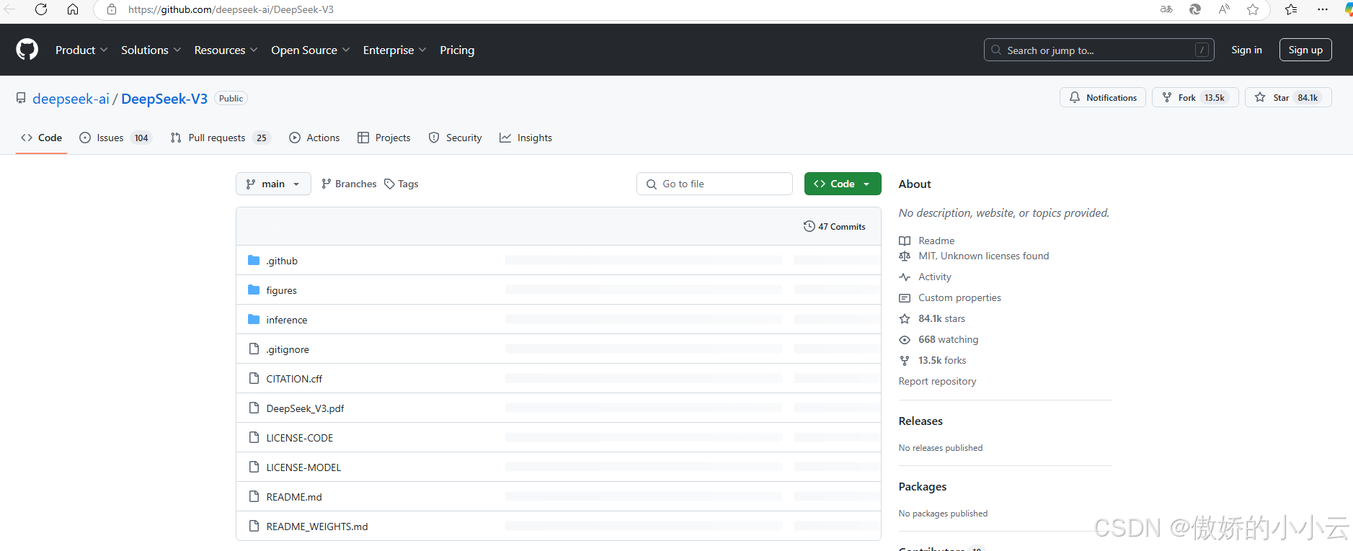Click the Activity pulse icon
Image resolution: width=1353 pixels, height=551 pixels.
(905, 277)
